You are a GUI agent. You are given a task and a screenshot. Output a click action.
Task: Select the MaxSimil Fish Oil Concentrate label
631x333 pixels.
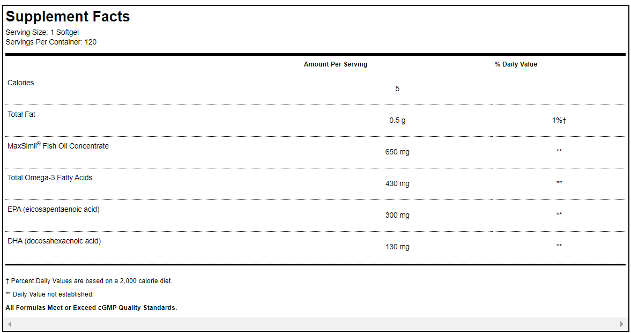click(58, 146)
